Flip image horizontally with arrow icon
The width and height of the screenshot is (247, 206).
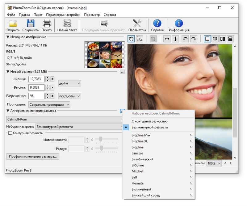point(167,39)
